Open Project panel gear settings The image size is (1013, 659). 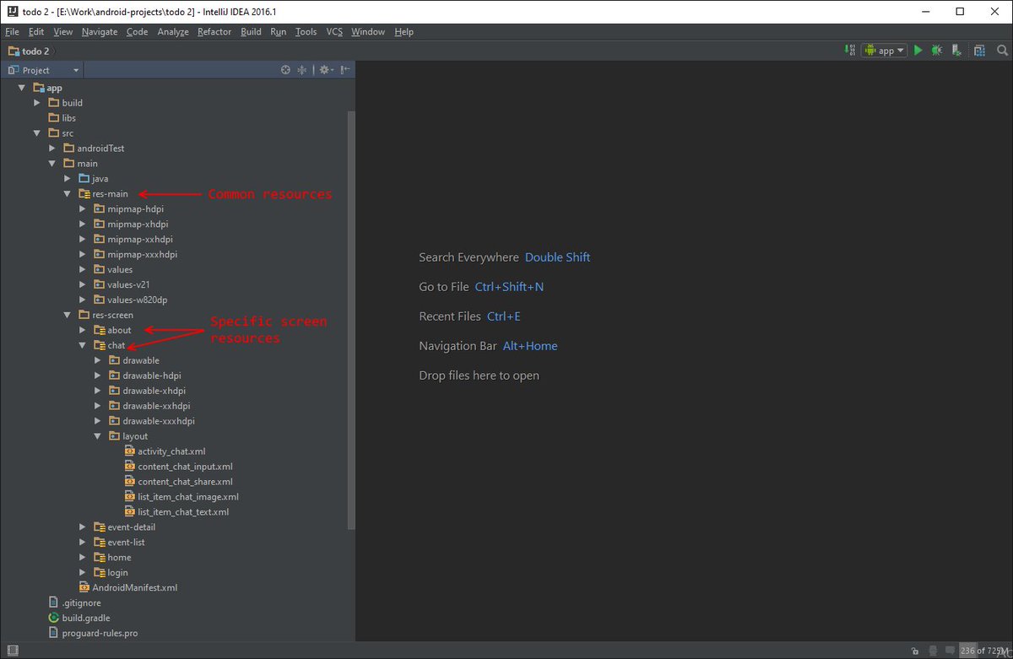coord(326,70)
